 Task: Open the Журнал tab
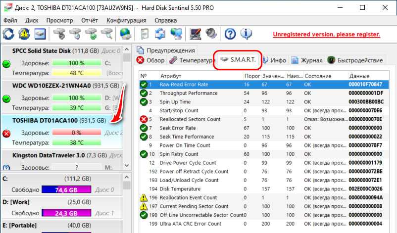point(307,60)
